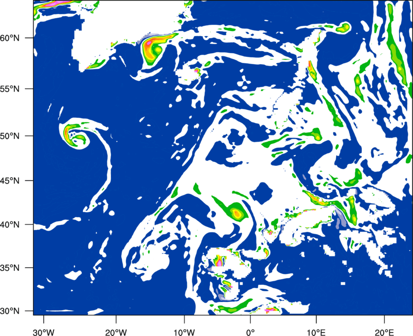Click the 50°N latitude label

click(x=10, y=136)
